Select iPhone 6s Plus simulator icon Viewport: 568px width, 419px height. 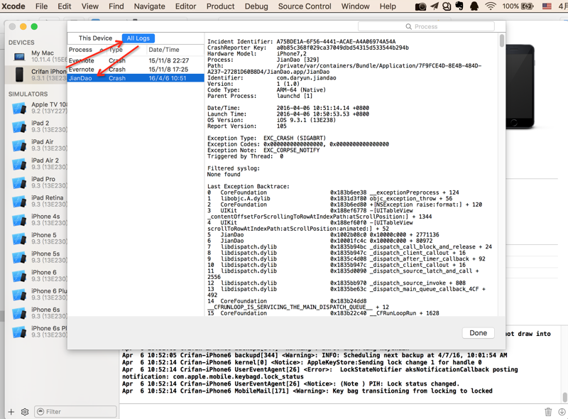19,332
